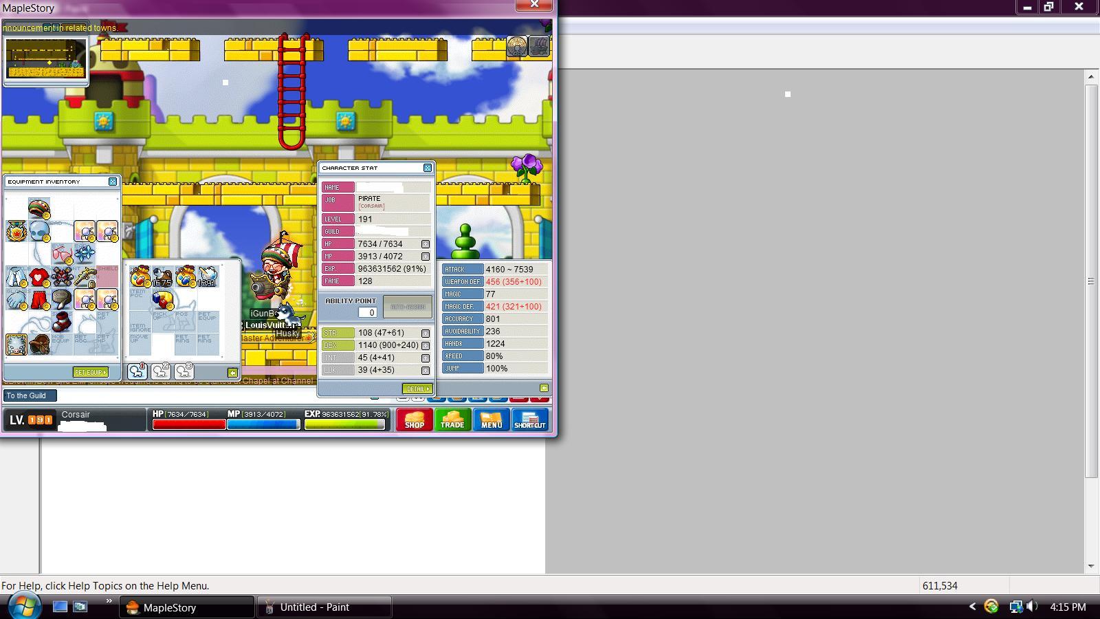Switch to Untitled - Paint taskbar item
The height and width of the screenshot is (619, 1100).
324,607
